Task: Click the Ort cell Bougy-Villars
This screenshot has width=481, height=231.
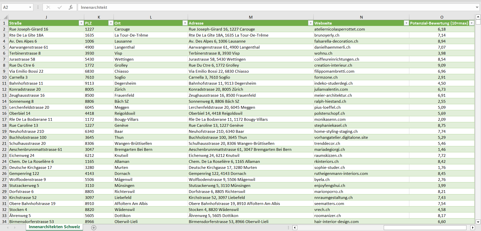Action: pyautogui.click(x=151, y=119)
